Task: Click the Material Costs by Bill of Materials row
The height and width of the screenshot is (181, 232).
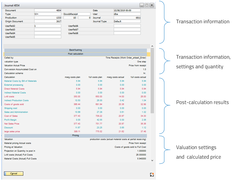Action: pyautogui.click(x=20, y=81)
